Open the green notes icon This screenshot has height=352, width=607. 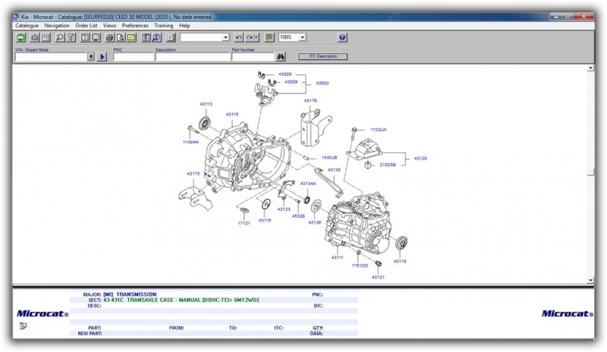tap(269, 38)
